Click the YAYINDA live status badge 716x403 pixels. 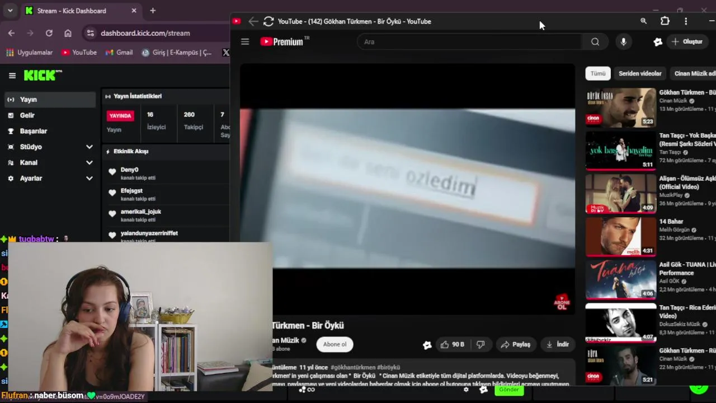120,116
